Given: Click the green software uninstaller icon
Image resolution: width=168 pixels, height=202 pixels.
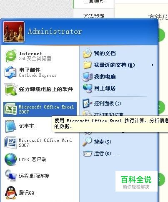Looking at the screenshot, I should coord(10,89).
